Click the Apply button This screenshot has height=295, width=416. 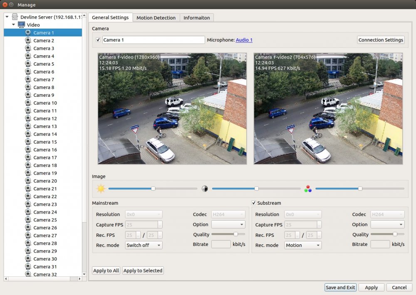[x=371, y=288]
